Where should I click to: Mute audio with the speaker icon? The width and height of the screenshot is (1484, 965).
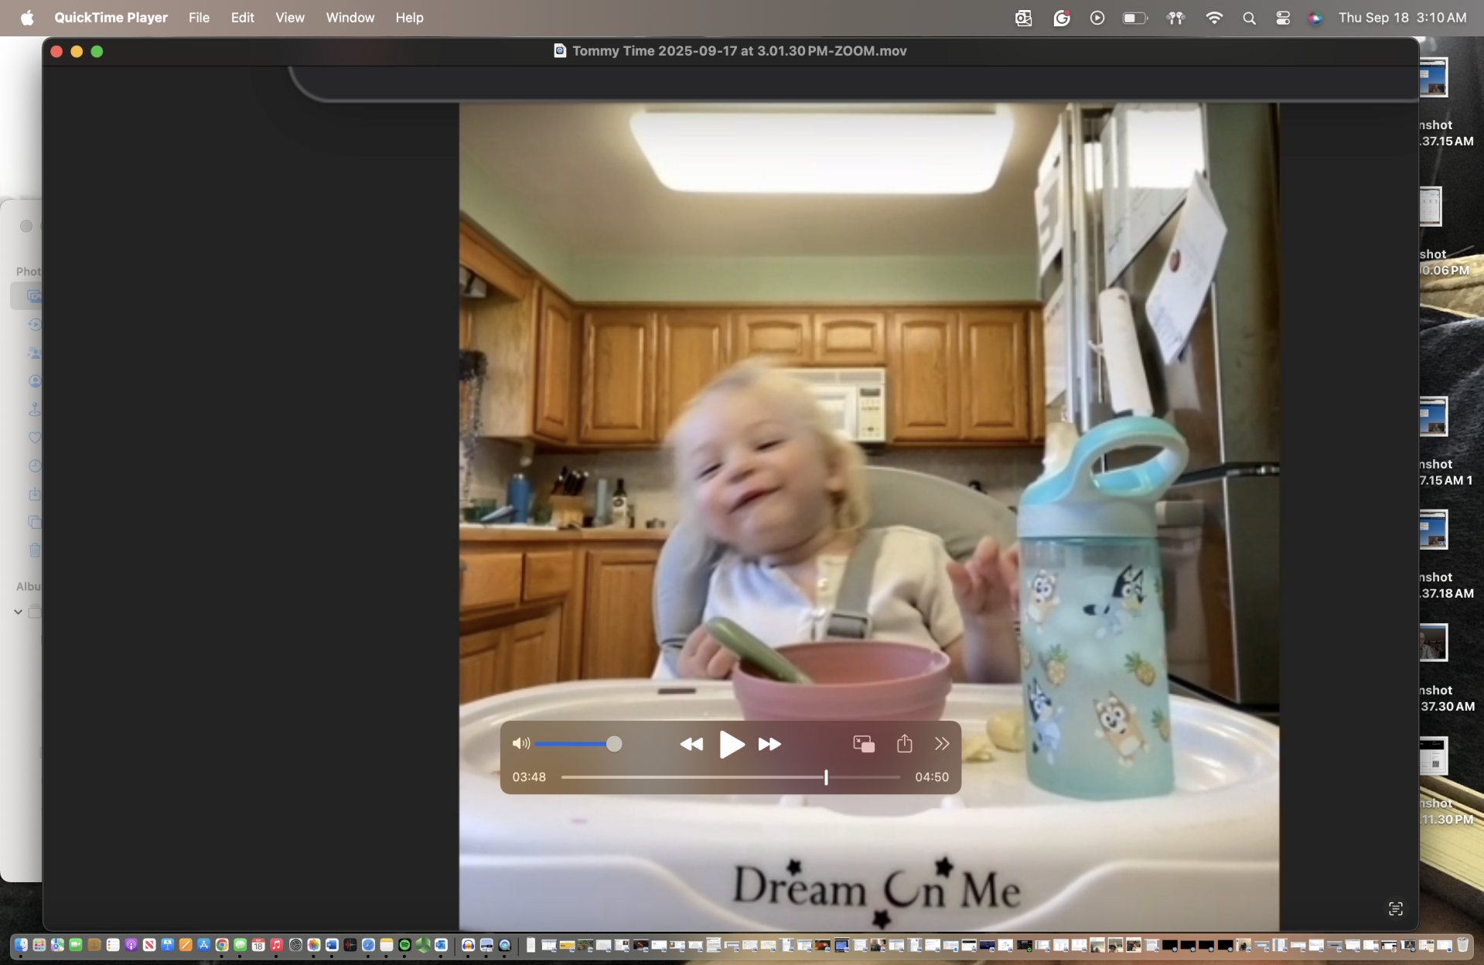point(521,744)
